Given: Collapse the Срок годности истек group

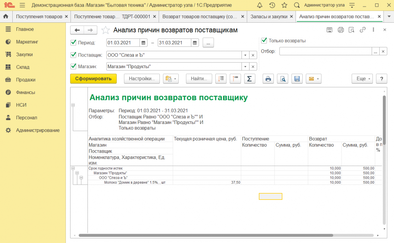Looking at the screenshot, I should [73, 168].
